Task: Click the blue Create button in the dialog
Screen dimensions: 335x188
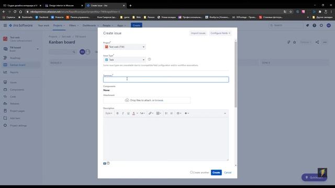Action: coord(216,172)
